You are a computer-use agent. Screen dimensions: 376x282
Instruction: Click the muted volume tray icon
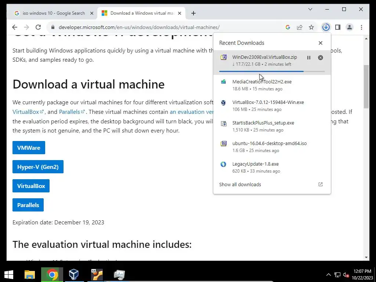point(346,275)
